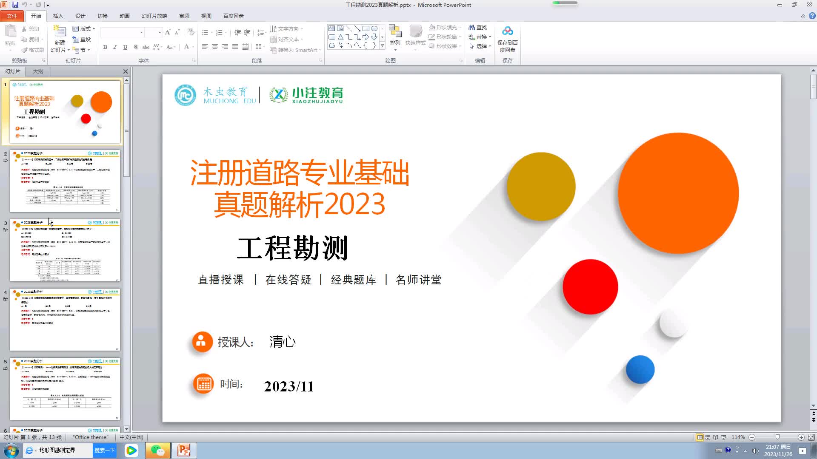
Task: Open the font name dropdown
Action: pyautogui.click(x=141, y=32)
